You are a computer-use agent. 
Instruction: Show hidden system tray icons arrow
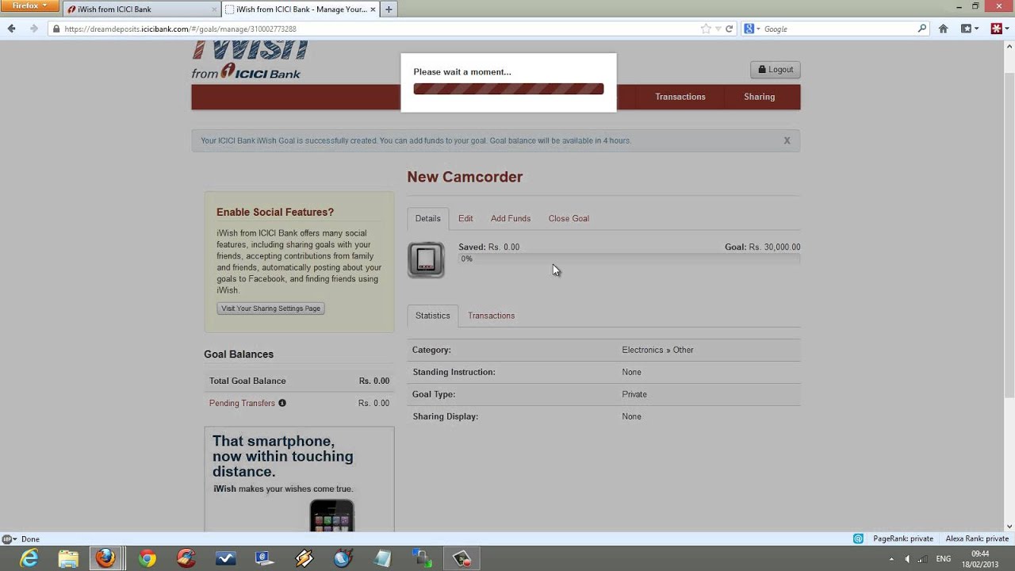pyautogui.click(x=892, y=559)
